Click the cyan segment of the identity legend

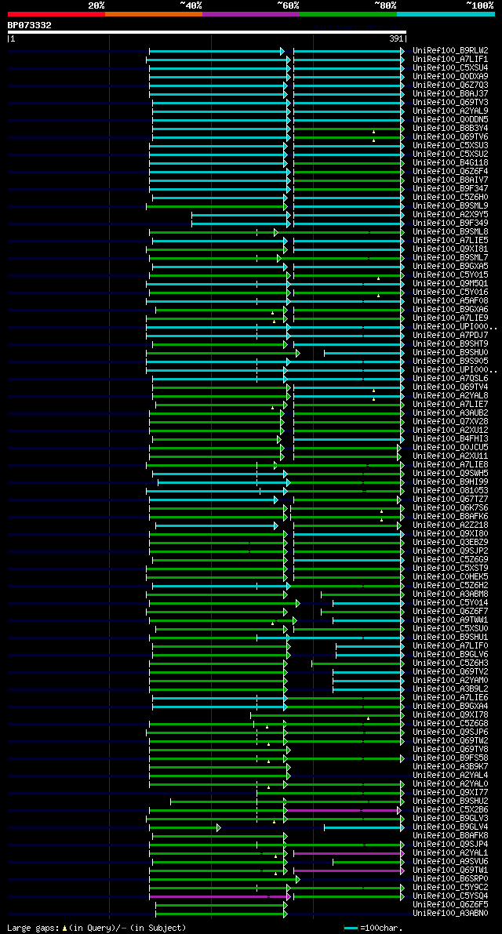point(446,13)
